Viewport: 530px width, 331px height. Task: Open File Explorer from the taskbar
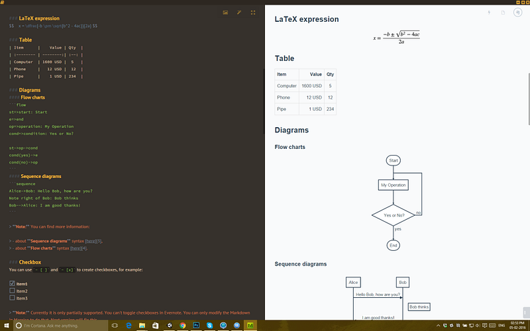coord(142,326)
